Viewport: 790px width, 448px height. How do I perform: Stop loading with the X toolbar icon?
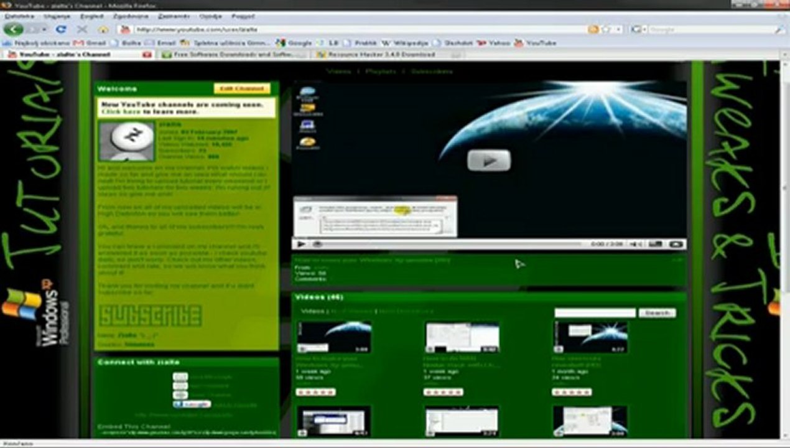pos(82,29)
